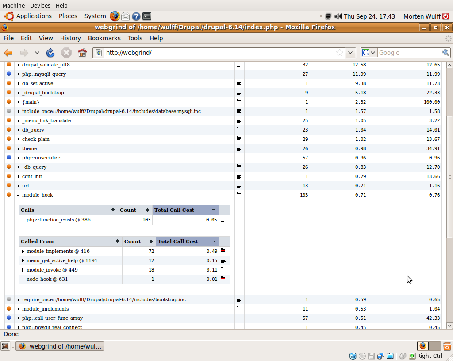This screenshot has width=453, height=361.
Task: Expand the {main} function row
Action: [x=19, y=102]
